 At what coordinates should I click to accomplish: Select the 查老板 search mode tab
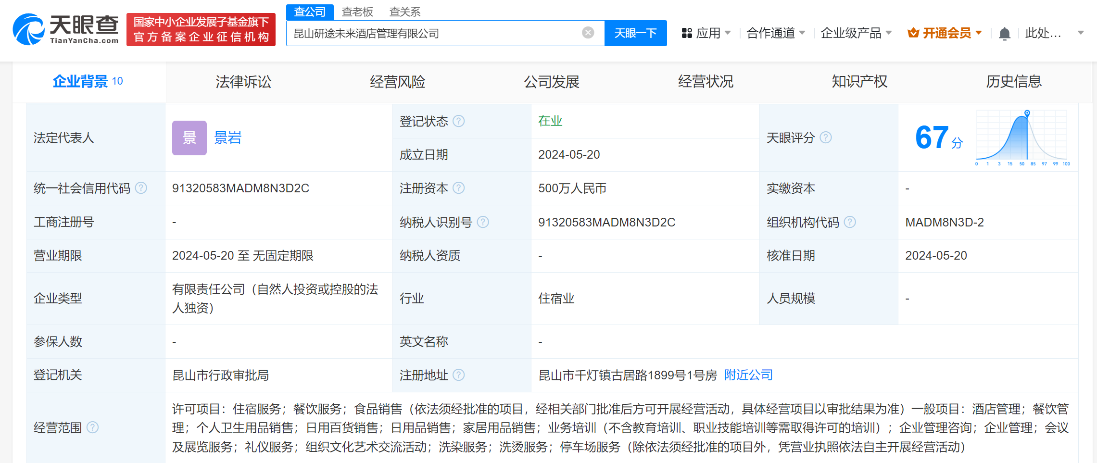357,12
